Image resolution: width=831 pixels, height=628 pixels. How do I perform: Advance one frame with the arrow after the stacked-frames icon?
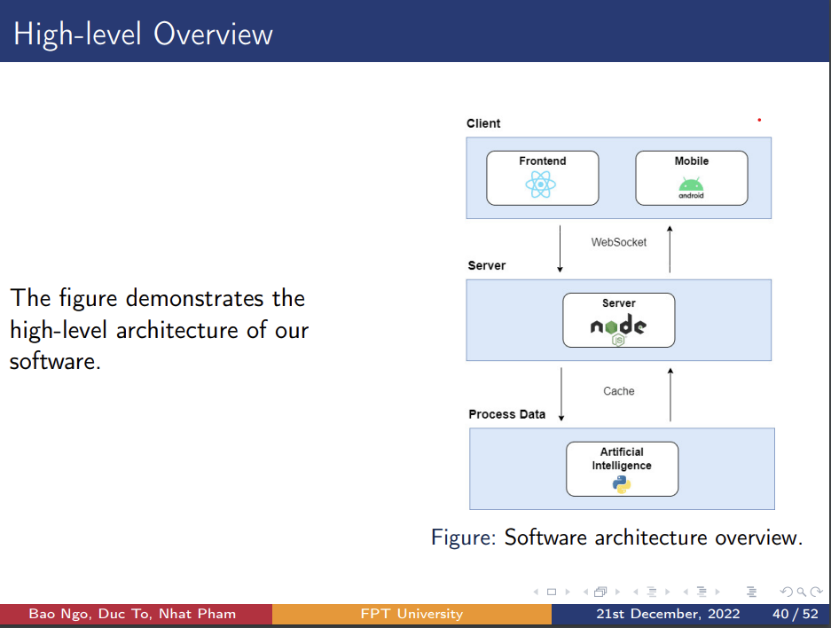617,592
